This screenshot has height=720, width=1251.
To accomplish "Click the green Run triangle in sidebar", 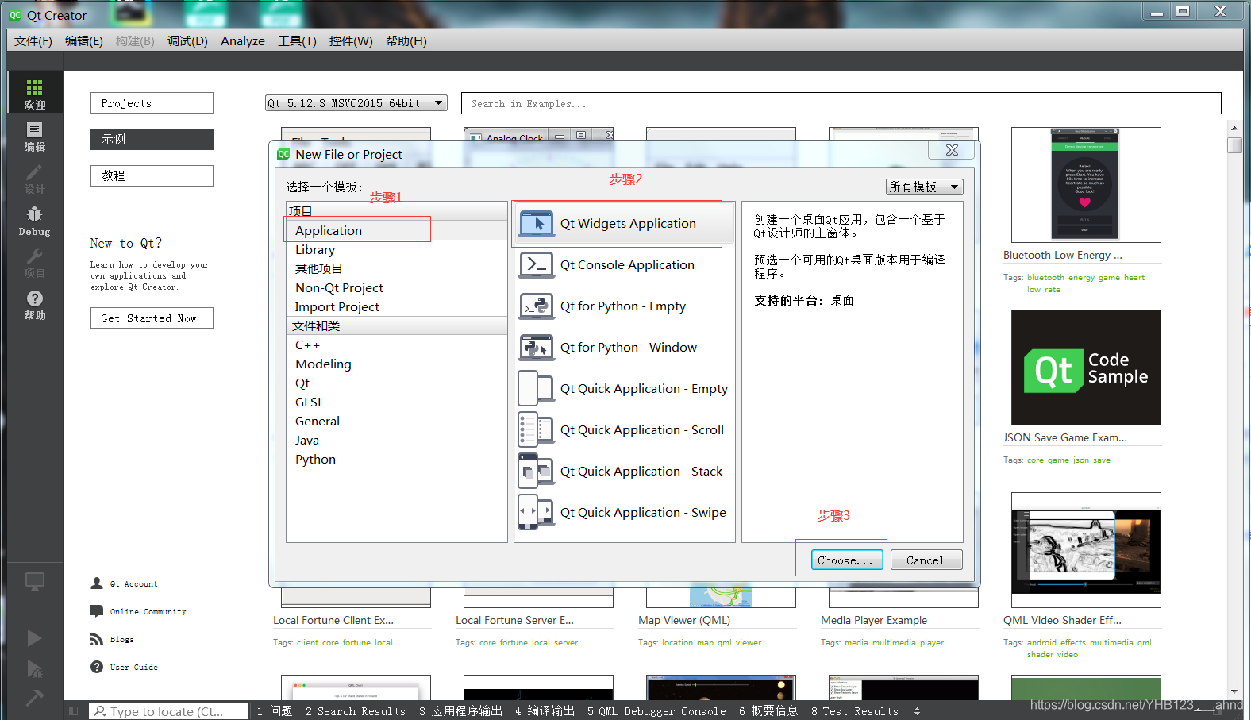I will coord(34,637).
